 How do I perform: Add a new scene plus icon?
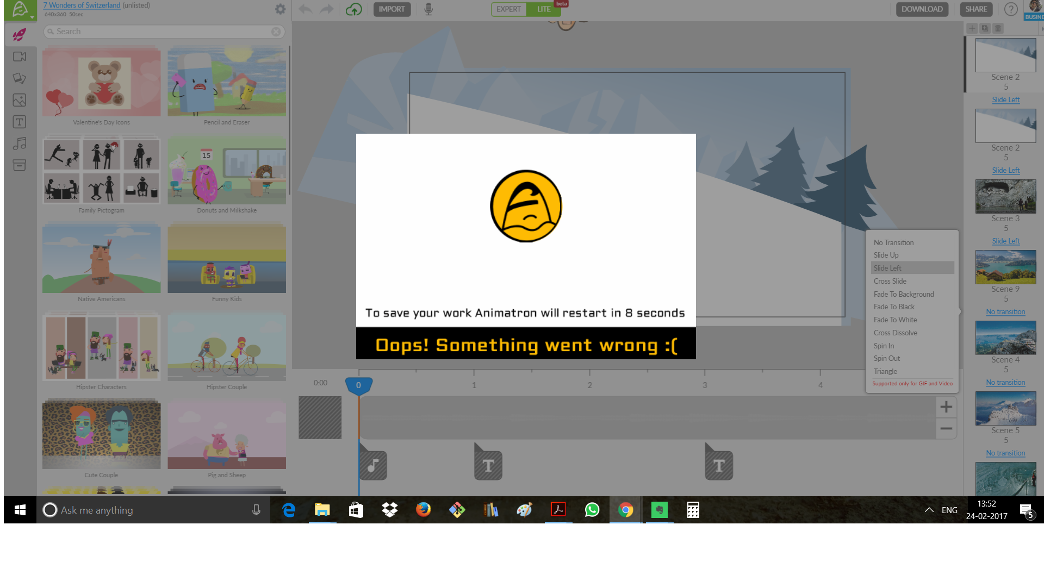[972, 28]
